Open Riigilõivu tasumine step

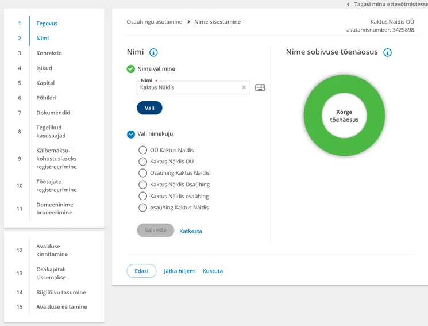tap(61, 293)
